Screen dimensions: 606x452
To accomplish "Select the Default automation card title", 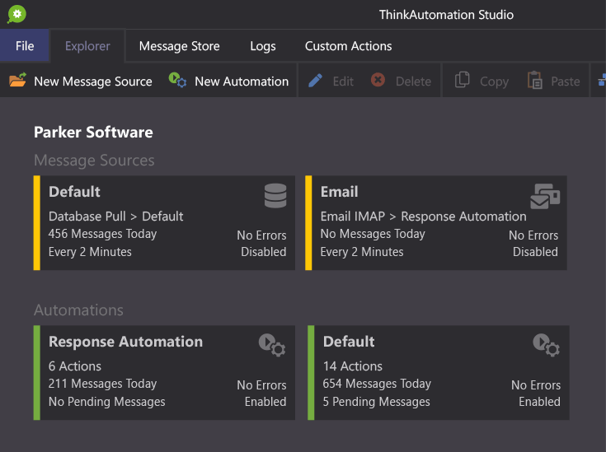I will point(349,342).
